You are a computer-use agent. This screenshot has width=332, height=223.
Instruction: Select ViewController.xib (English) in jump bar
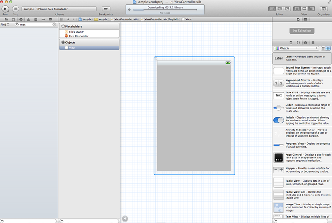pos(160,19)
